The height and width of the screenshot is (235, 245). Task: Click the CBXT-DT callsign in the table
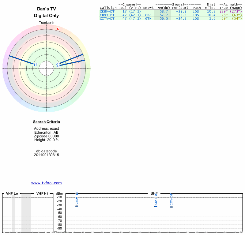(107, 15)
